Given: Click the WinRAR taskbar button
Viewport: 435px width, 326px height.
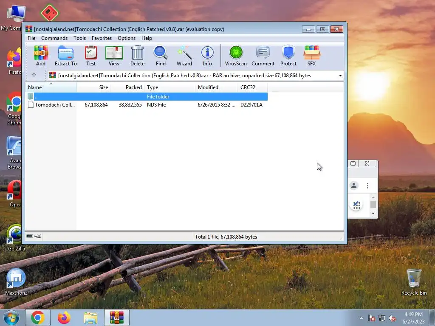Looking at the screenshot, I should (x=116, y=318).
